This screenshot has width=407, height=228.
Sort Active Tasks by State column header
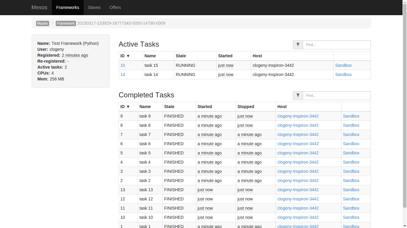181,56
